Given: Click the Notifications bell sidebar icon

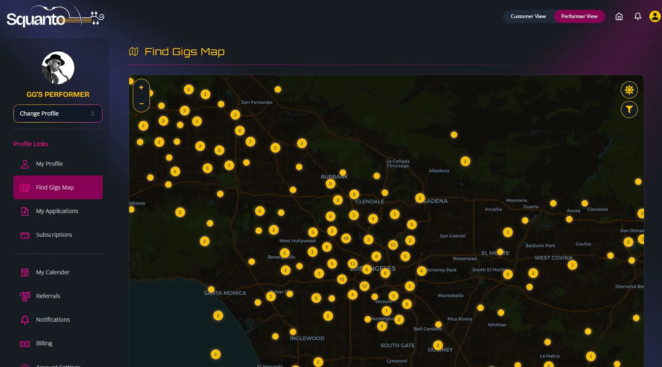Looking at the screenshot, I should coord(25,320).
